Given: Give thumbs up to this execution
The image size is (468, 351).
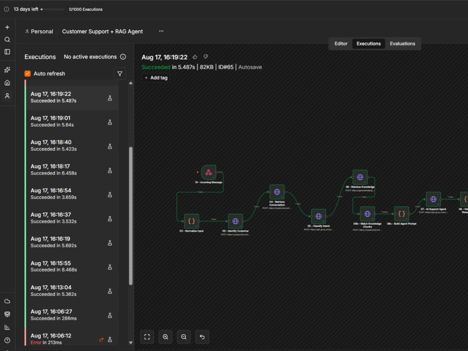Looking at the screenshot, I should click(195, 57).
